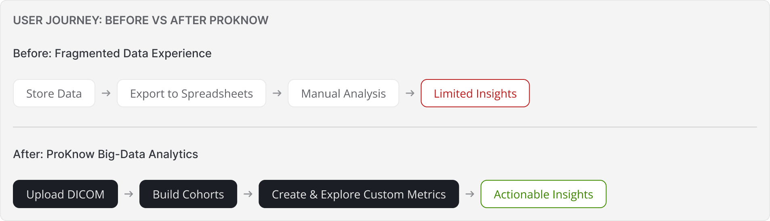Choose the Build Cohorts step
Image resolution: width=770 pixels, height=221 pixels.
[188, 194]
